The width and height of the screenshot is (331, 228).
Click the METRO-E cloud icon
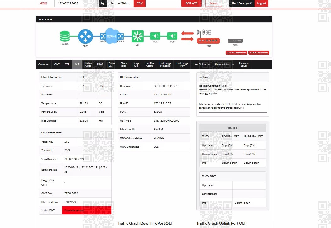tap(112, 36)
